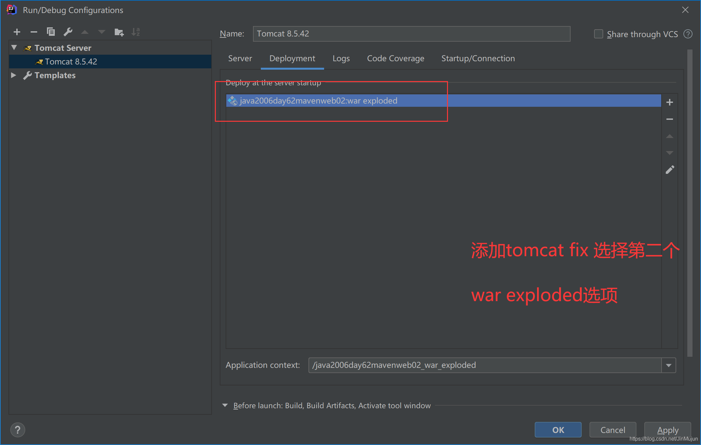
Task: Open the Application context dropdown
Action: [x=669, y=365]
